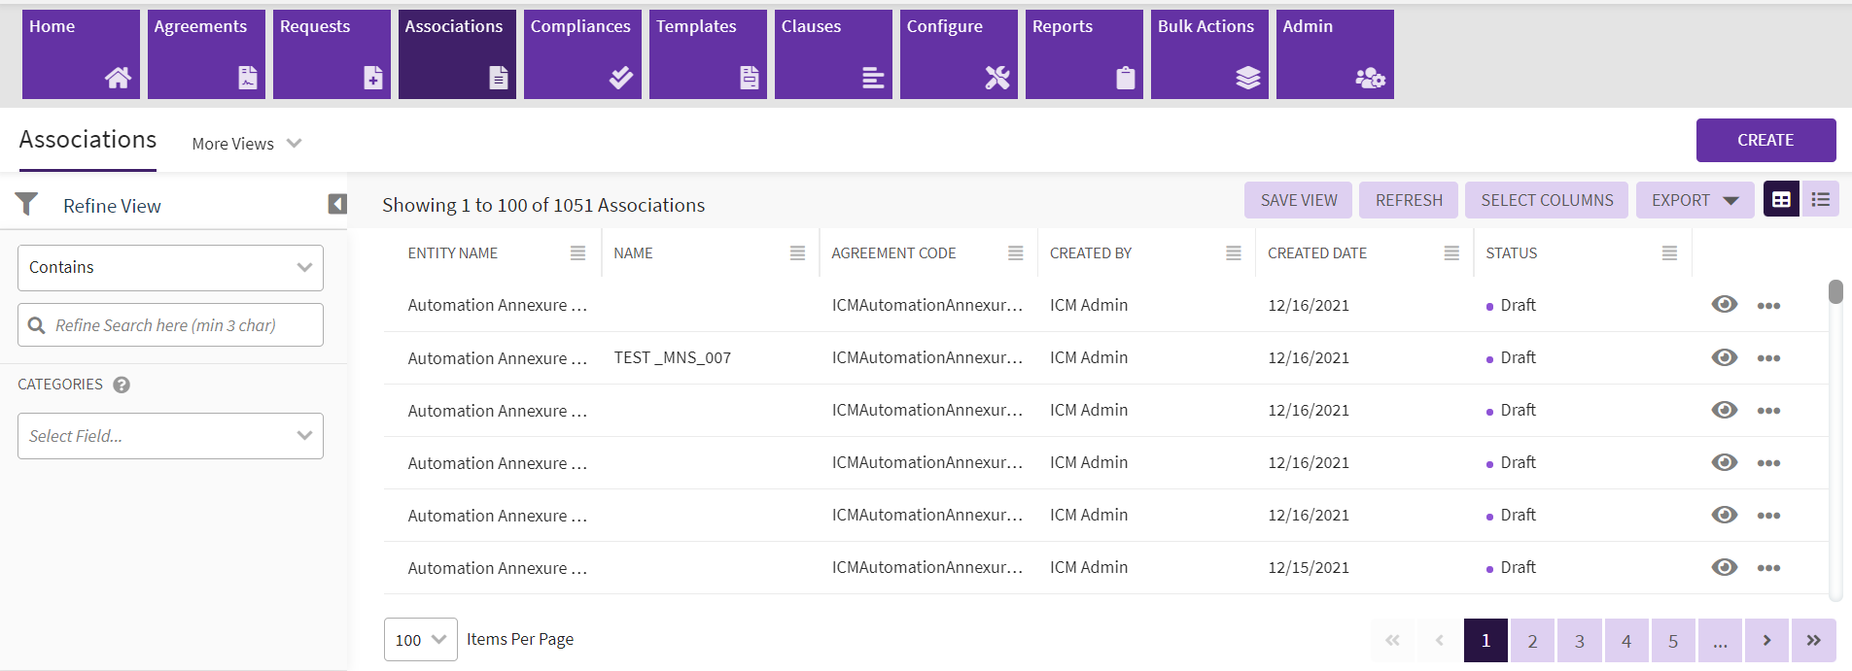1852x671 pixels.
Task: Click the funnel filter icon beside Refine View
Action: (26, 204)
